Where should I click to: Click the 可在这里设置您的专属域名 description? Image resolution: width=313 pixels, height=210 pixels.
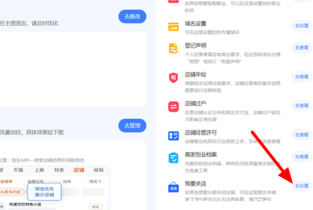pyautogui.click(x=212, y=32)
